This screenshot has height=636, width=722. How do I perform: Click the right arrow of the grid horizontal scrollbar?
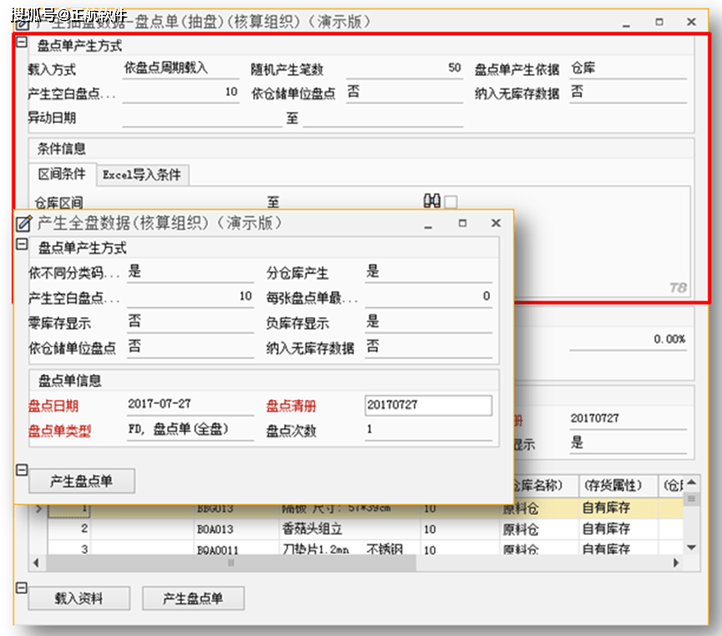click(674, 563)
